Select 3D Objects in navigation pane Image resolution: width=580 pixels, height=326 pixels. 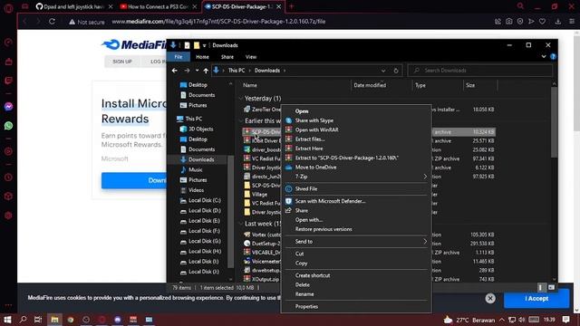tap(201, 129)
